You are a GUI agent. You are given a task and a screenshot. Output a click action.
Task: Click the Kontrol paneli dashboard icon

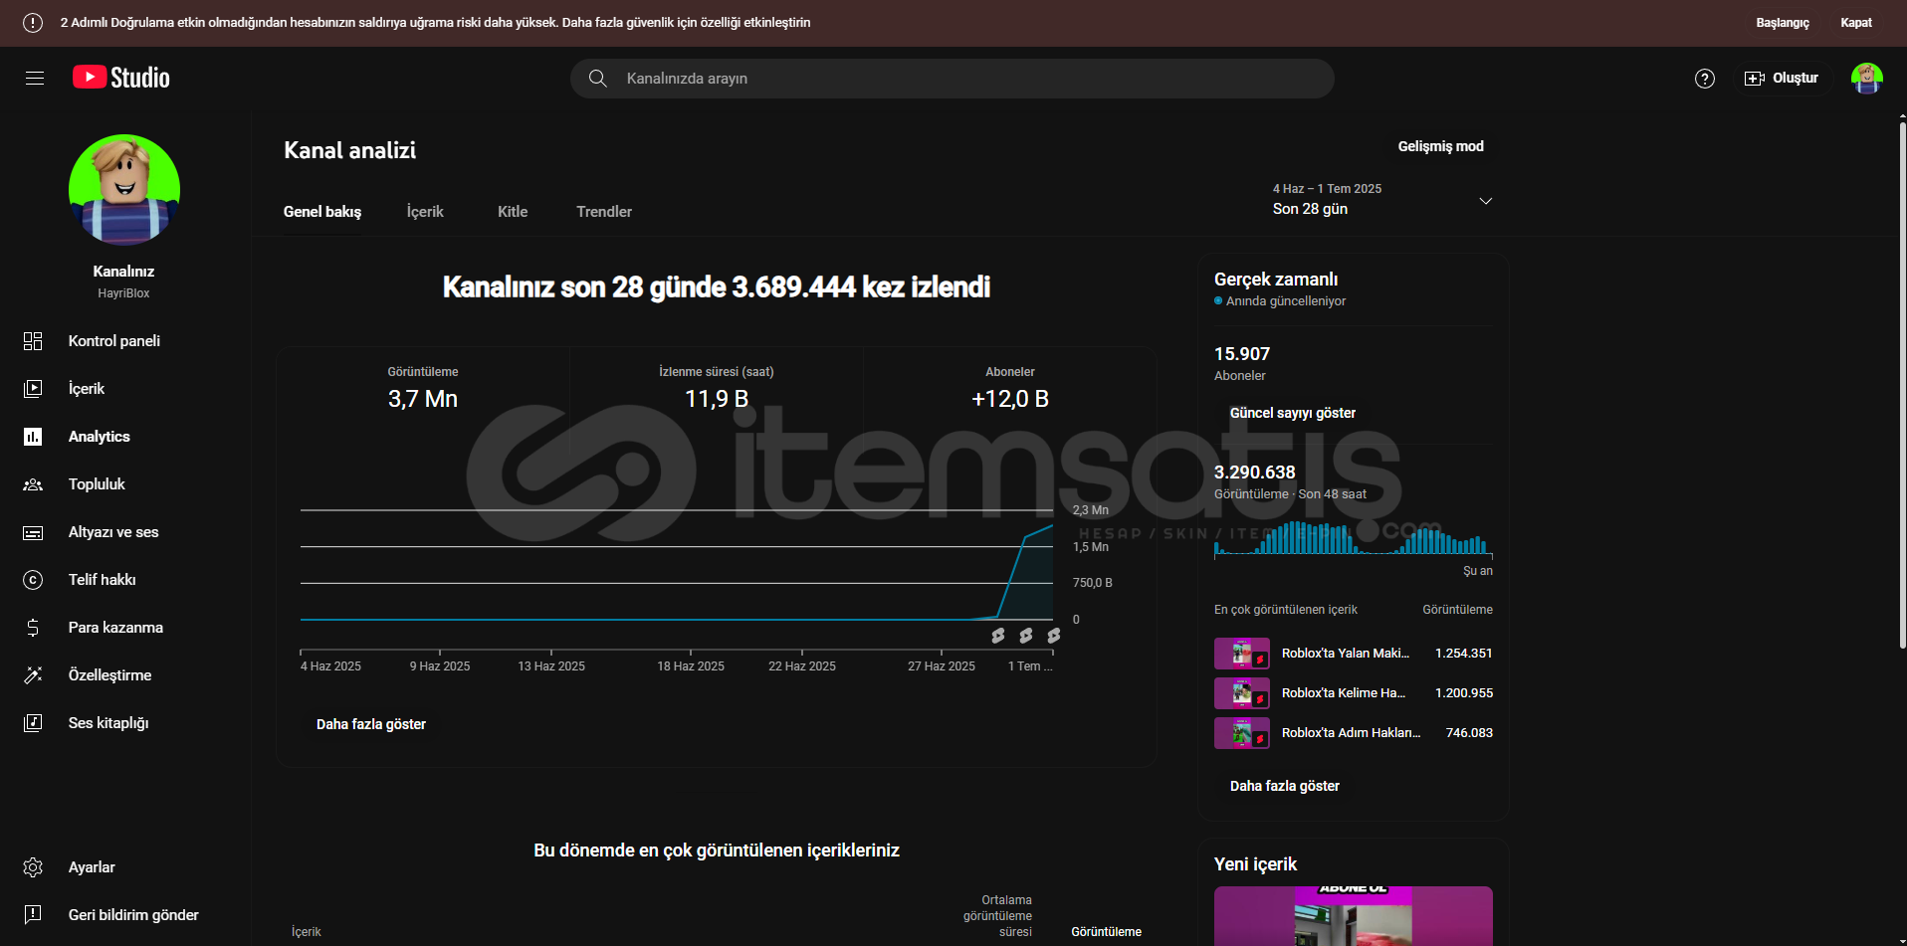point(33,341)
